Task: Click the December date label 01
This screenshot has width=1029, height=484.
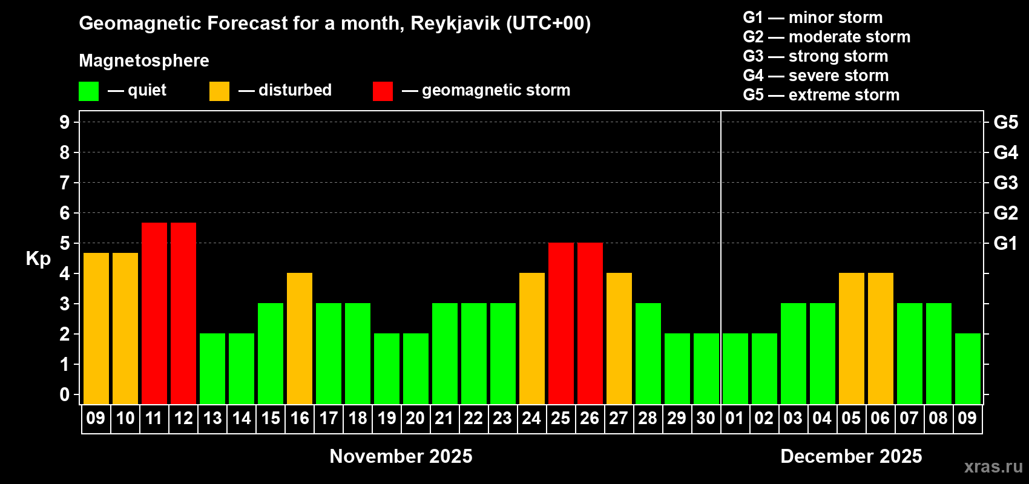Action: pyautogui.click(x=735, y=419)
